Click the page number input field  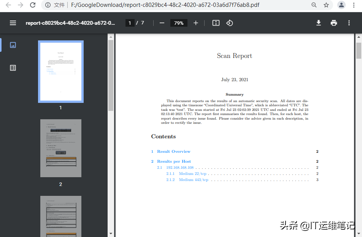(x=130, y=23)
